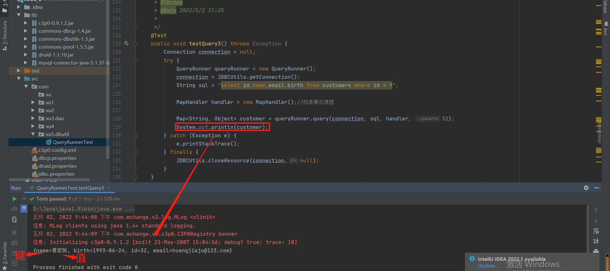
Task: Expand hidden test toolbar with double chevron
Action: tap(24, 199)
